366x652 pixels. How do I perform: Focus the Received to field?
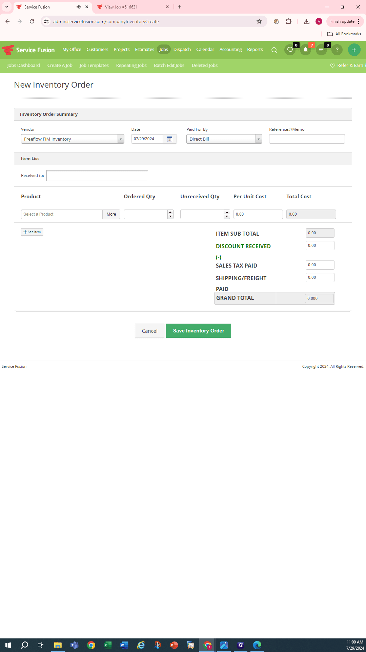coord(97,176)
